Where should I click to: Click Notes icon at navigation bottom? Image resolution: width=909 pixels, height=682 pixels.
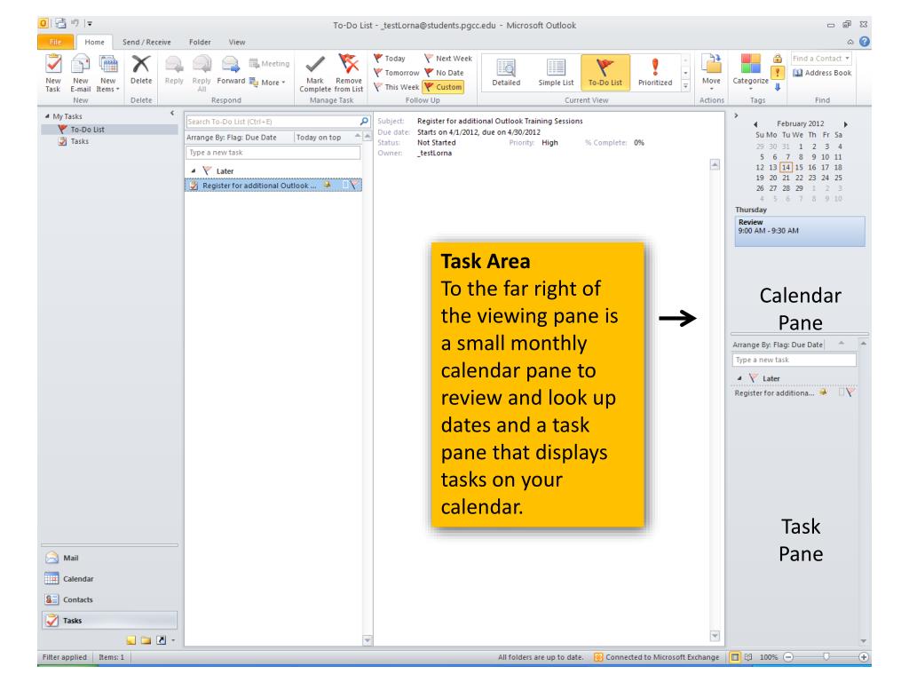point(131,640)
